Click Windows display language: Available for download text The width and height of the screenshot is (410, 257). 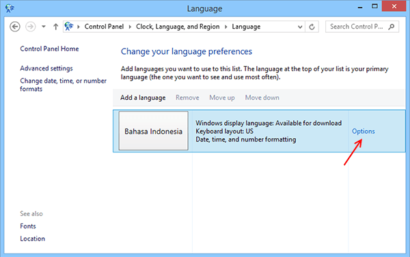click(269, 123)
